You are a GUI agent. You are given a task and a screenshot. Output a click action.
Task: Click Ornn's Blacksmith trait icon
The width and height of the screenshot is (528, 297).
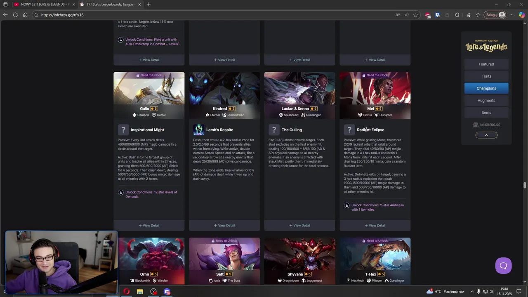click(132, 280)
